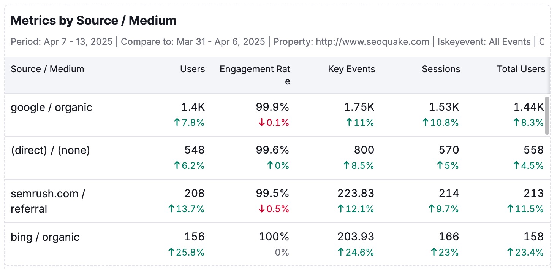
Task: Click the red 0.5% decrease for semrush
Action: (x=274, y=209)
